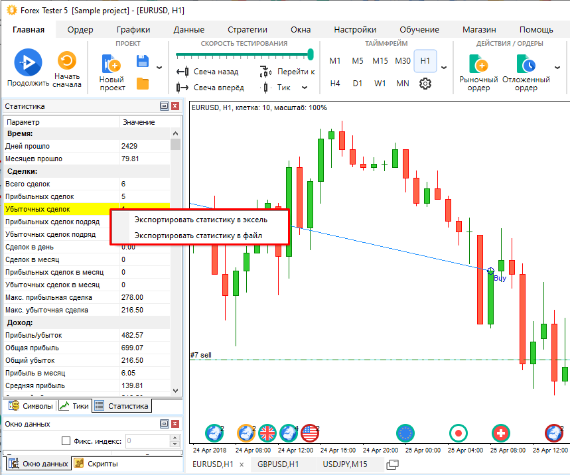The width and height of the screenshot is (570, 475).
Task: Open the timeframe settings gear icon
Action: 425,84
